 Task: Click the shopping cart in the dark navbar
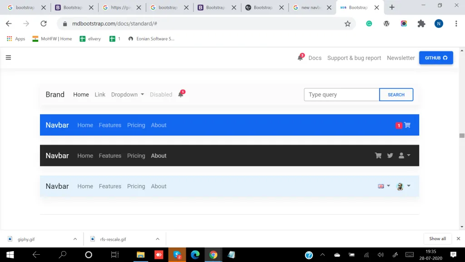[x=378, y=156]
